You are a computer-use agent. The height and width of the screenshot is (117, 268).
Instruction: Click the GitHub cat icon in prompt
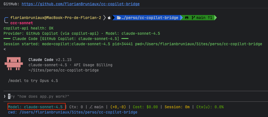(187, 18)
